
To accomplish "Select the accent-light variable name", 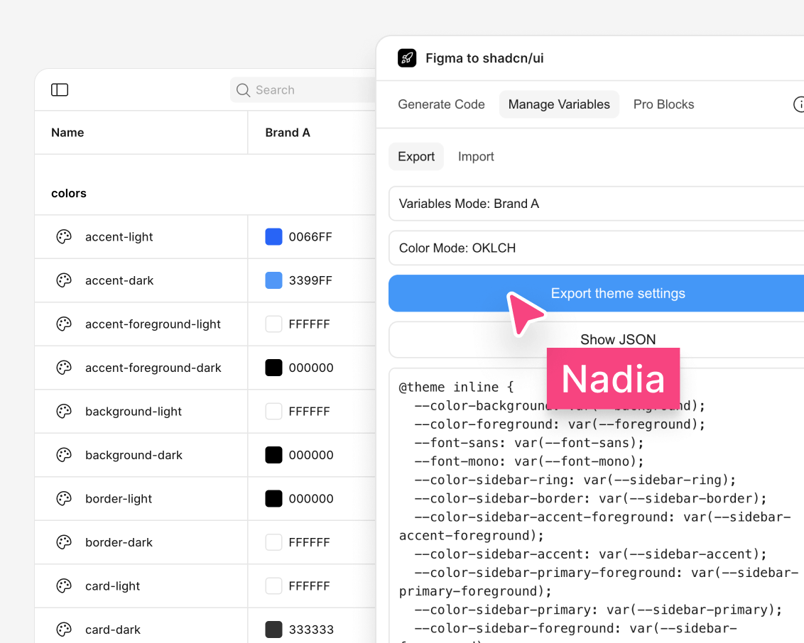I will 119,237.
